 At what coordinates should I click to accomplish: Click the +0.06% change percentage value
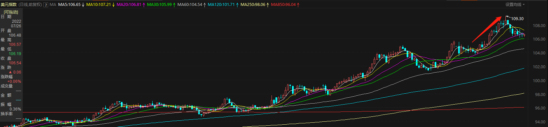[14, 81]
